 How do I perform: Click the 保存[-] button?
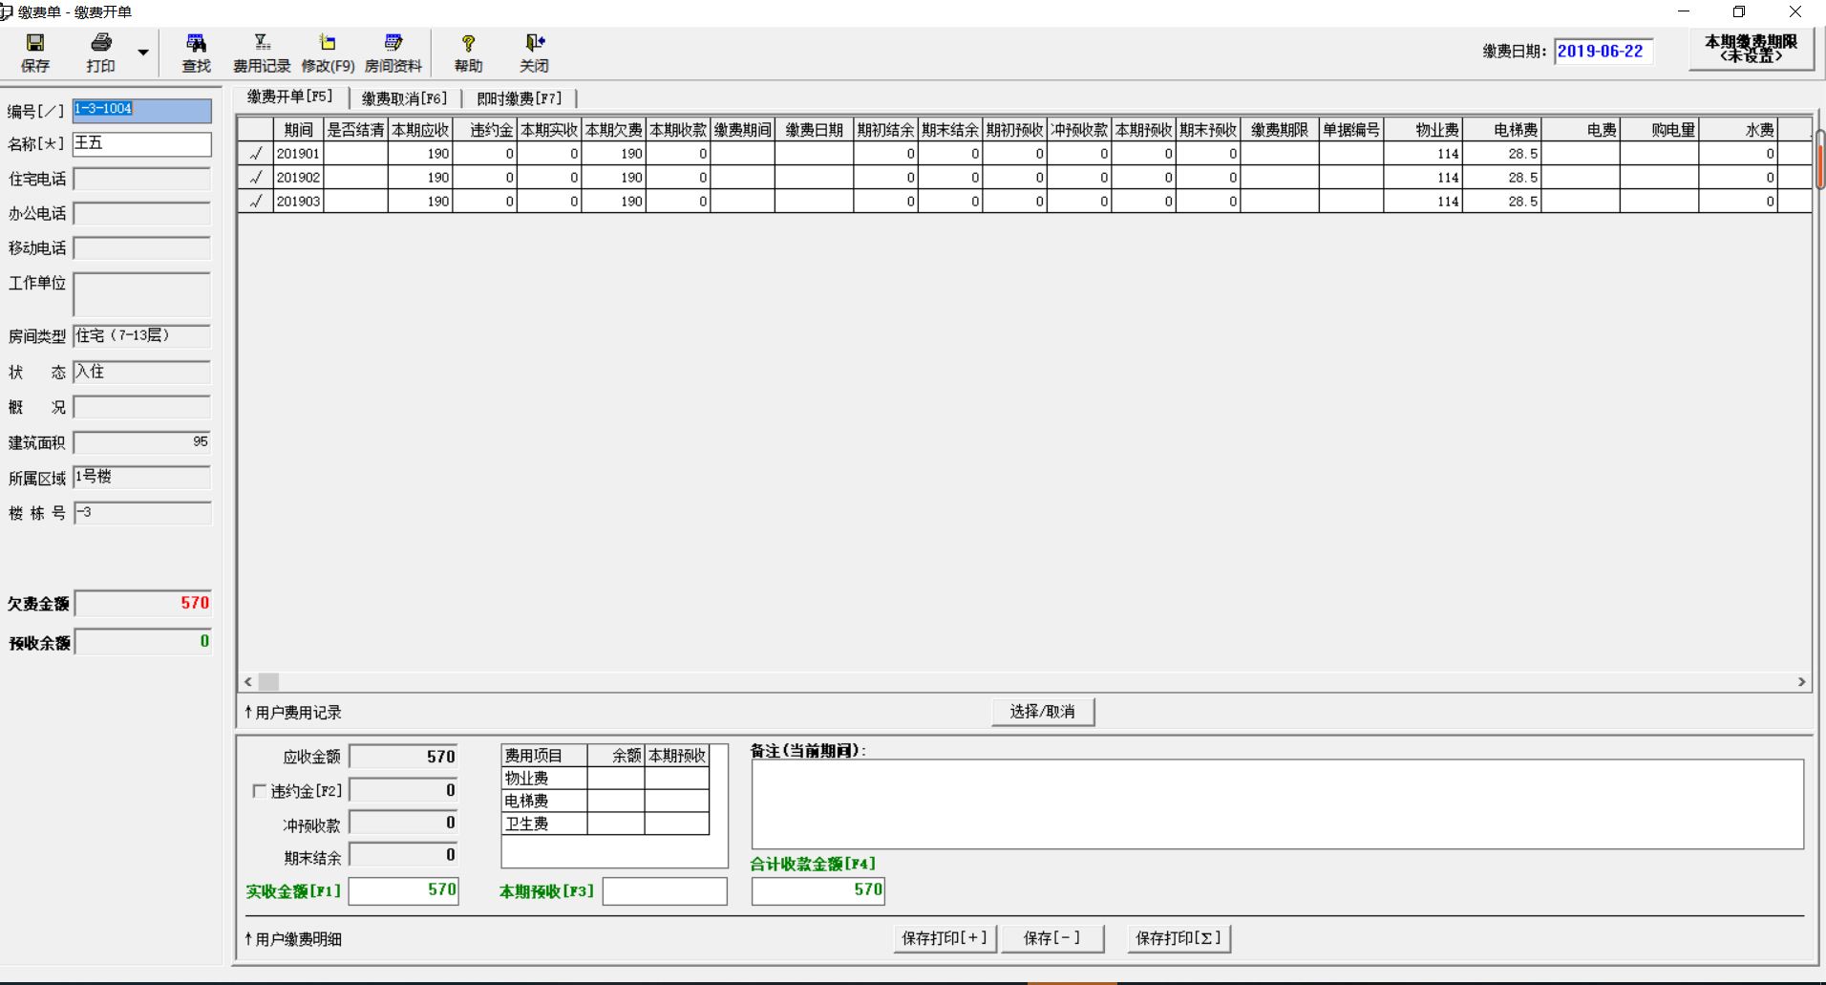[x=1052, y=938]
